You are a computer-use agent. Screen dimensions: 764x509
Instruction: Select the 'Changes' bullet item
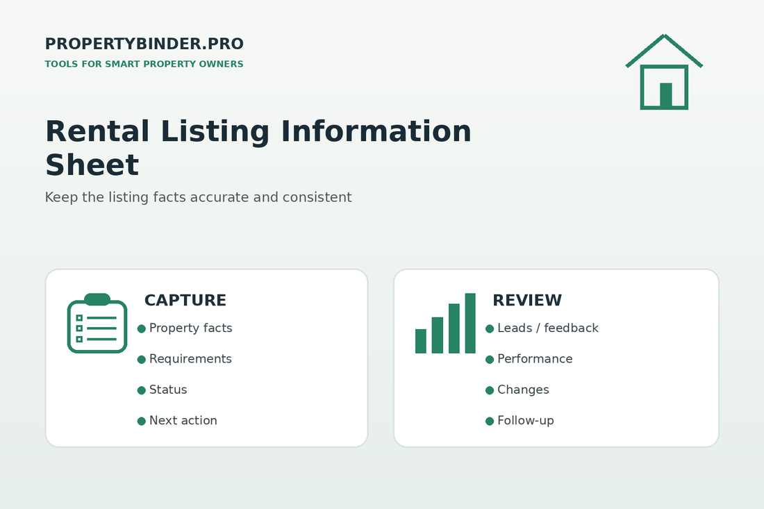(517, 390)
